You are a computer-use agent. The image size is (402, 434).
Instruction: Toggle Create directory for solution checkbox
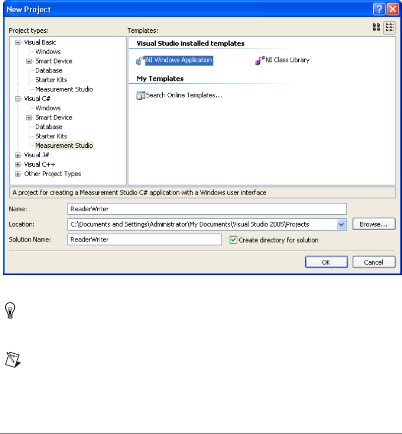coord(233,240)
